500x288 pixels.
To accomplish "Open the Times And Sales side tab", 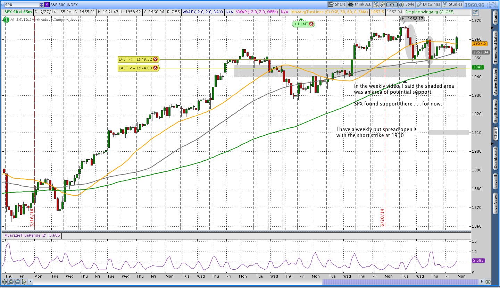I will [x=495, y=47].
